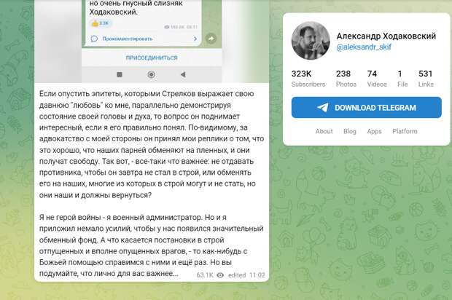Click DOWNLOAD TELEGRAM button
This screenshot has height=300, width=452.
pyautogui.click(x=367, y=108)
